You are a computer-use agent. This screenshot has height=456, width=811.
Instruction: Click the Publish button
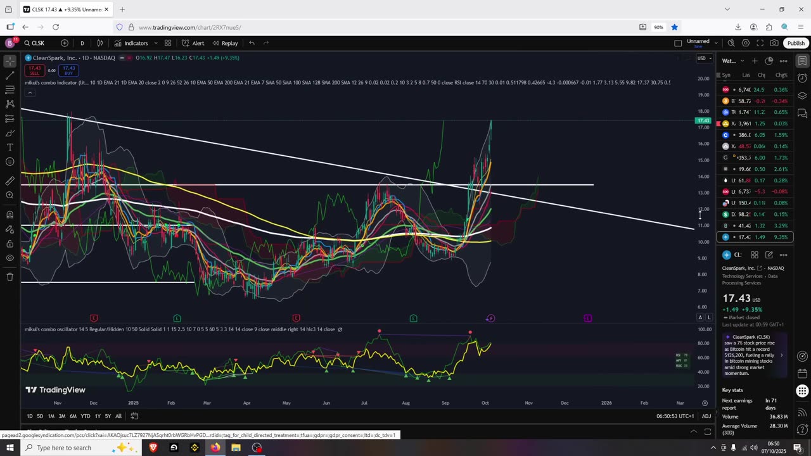796,43
